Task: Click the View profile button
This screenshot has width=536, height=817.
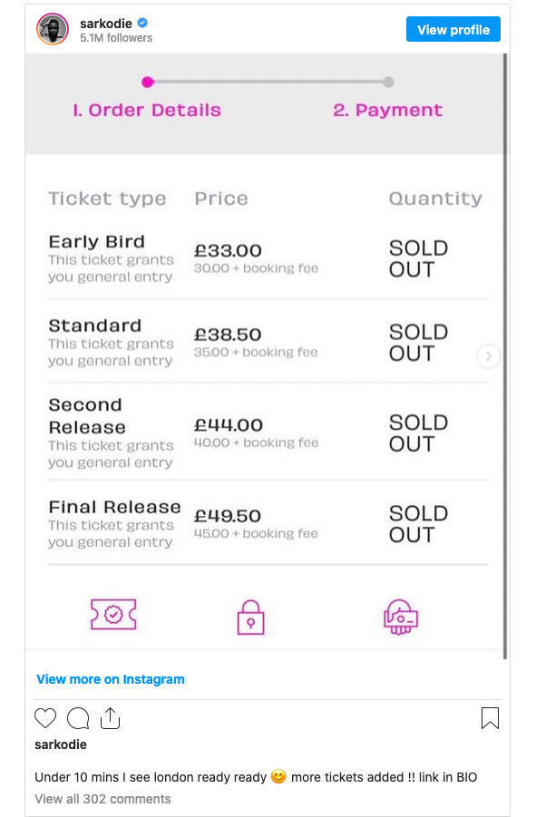Action: click(x=453, y=29)
